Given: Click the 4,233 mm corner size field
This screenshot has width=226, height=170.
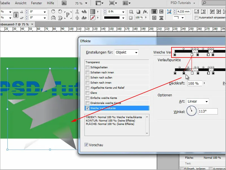Looking at the screenshot, I should tap(184, 12).
